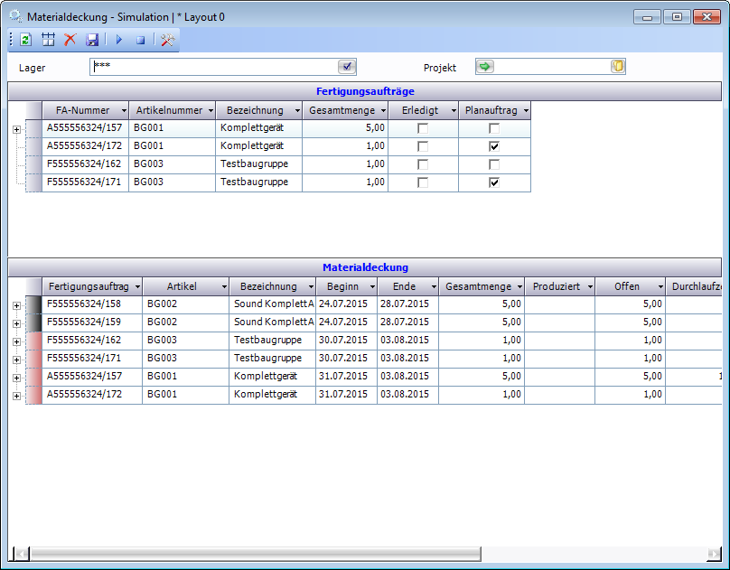Click the checkmark button in Lager field
The height and width of the screenshot is (570, 730).
click(x=347, y=67)
